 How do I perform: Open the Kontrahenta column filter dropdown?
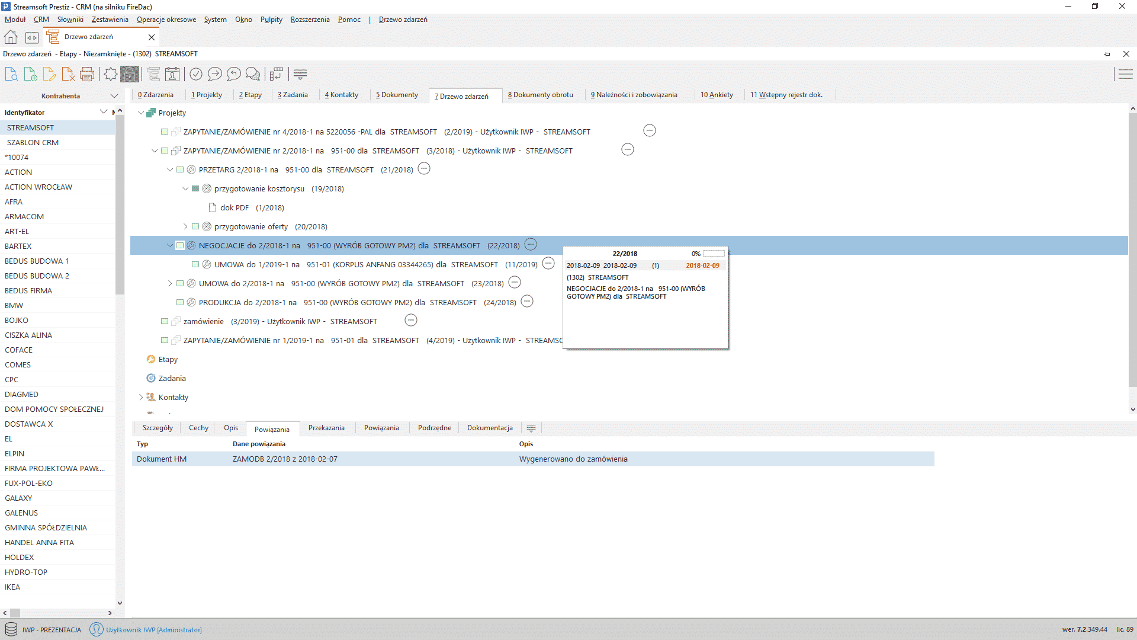coord(115,95)
